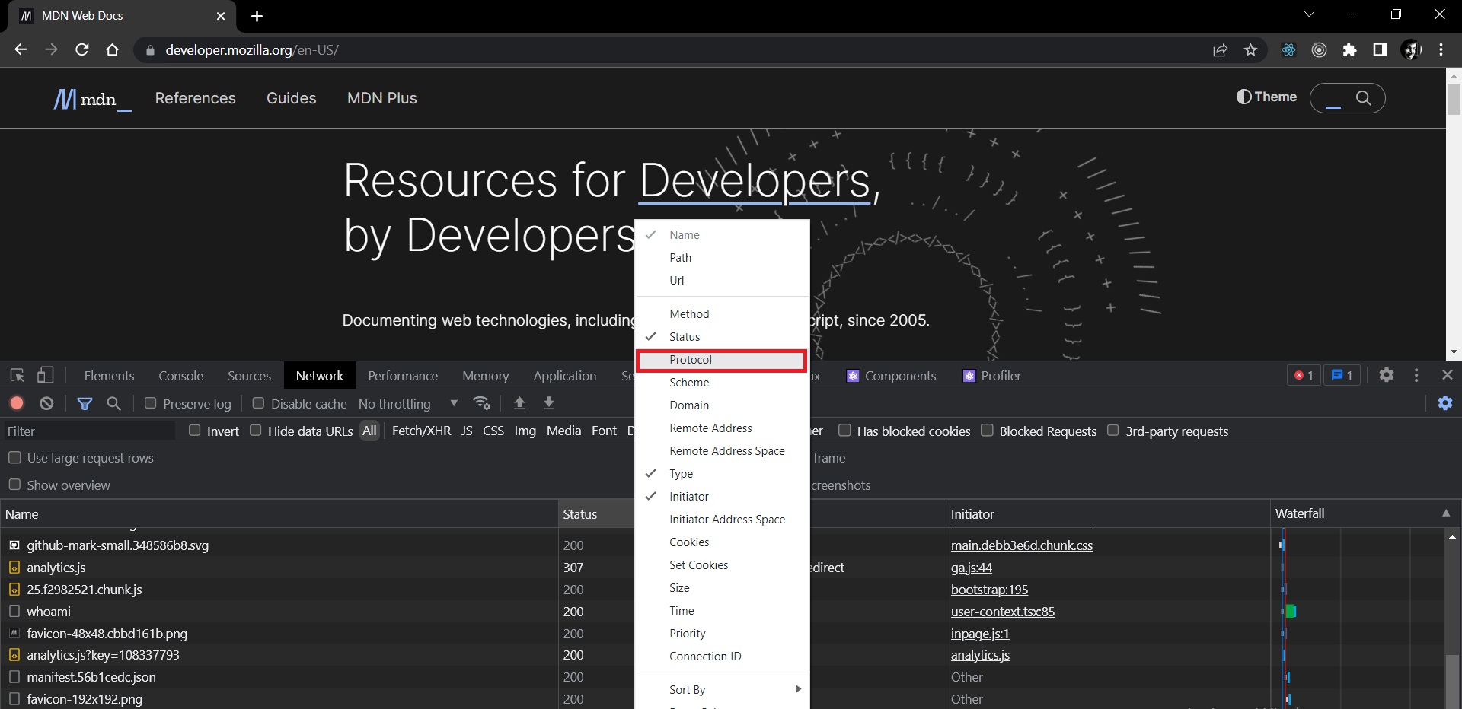Viewport: 1462px width, 709px height.
Task: Click the network Filter input field
Action: (89, 431)
